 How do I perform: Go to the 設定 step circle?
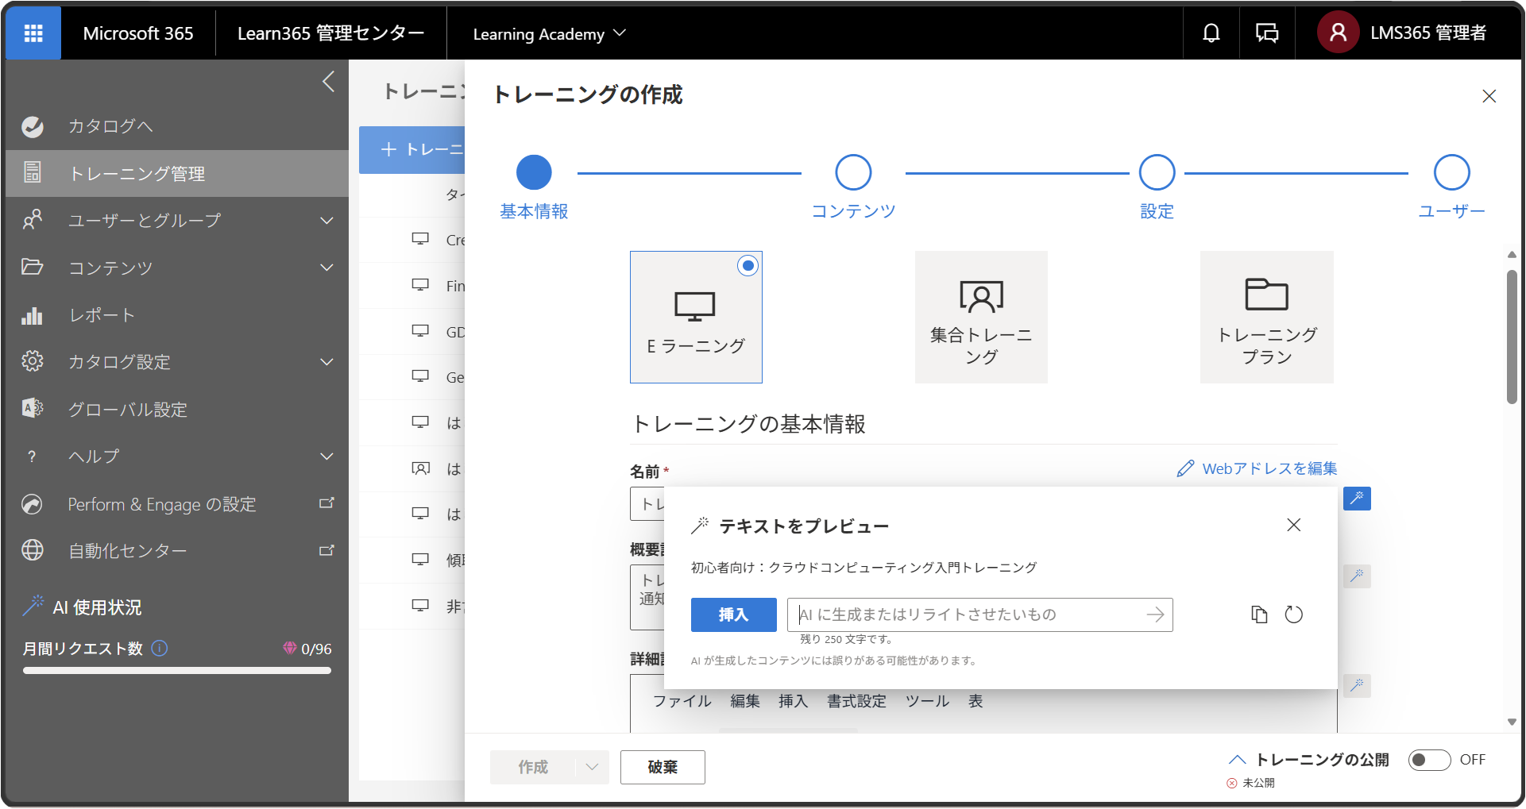(x=1157, y=172)
